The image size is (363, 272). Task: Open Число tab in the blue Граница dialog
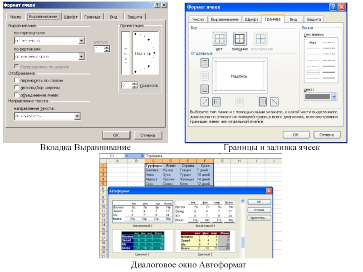(x=198, y=19)
